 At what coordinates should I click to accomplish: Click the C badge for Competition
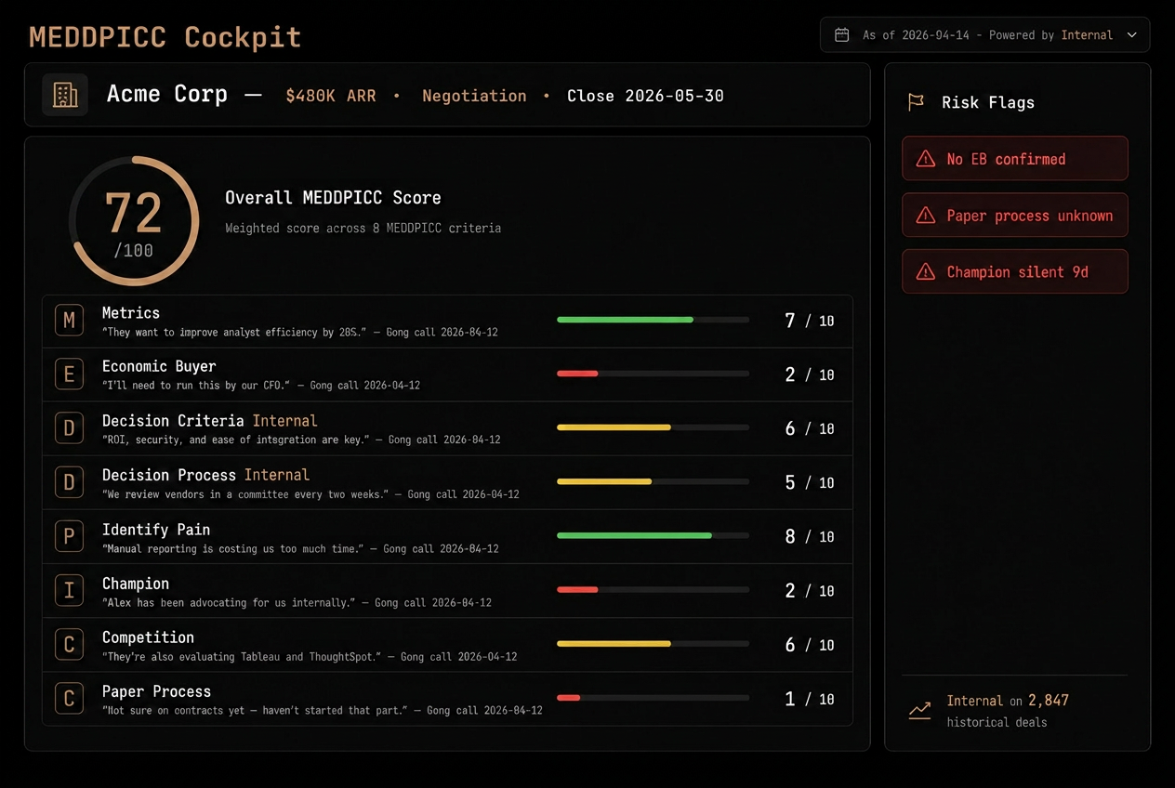pos(69,645)
